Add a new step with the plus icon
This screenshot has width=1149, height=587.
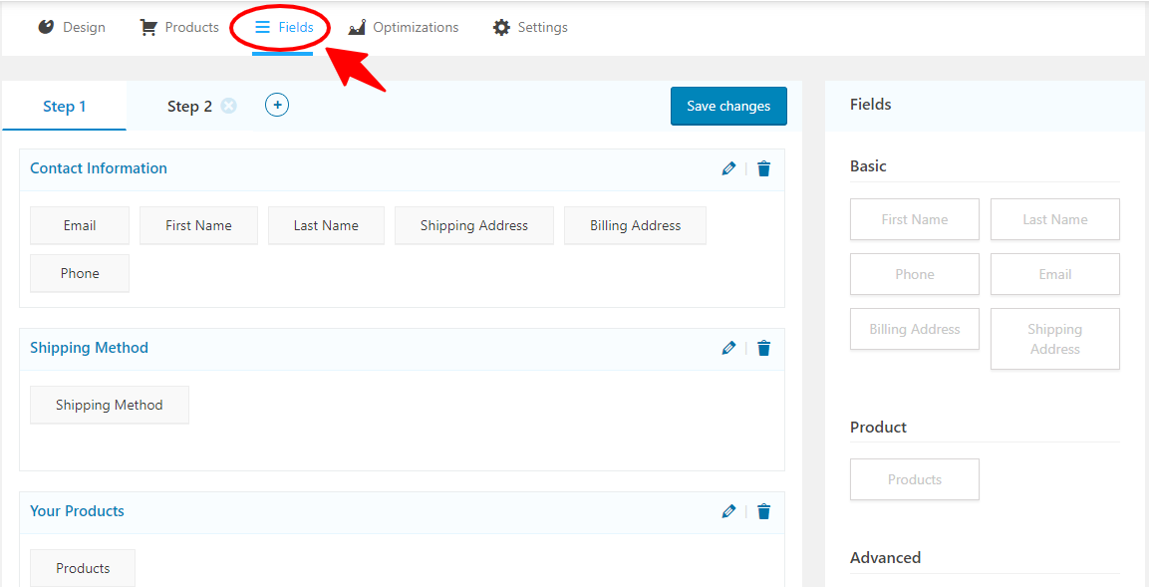[277, 106]
